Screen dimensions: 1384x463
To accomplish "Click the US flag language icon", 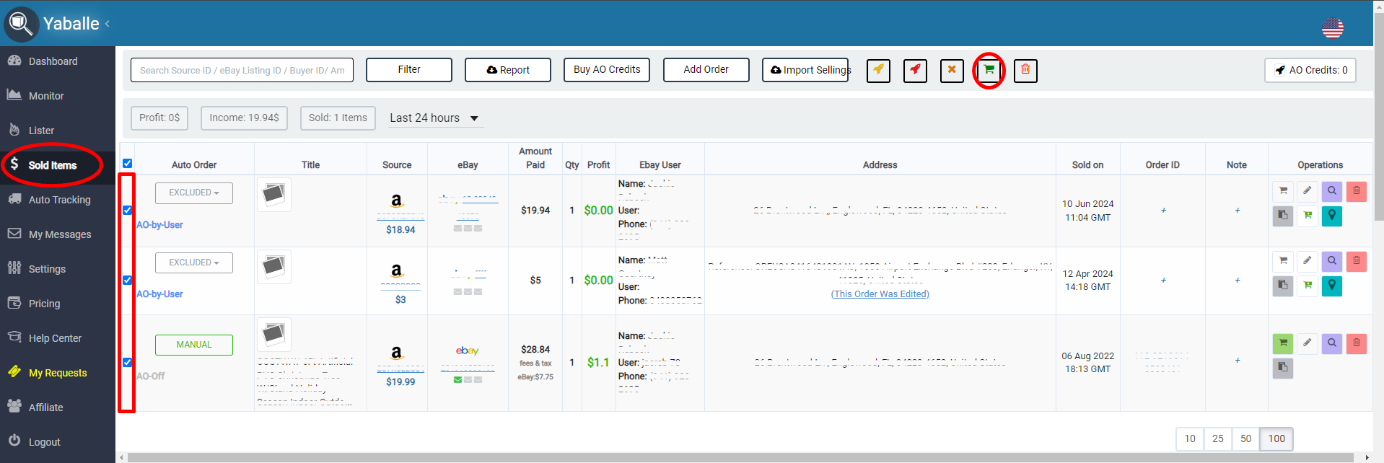I will [1332, 28].
